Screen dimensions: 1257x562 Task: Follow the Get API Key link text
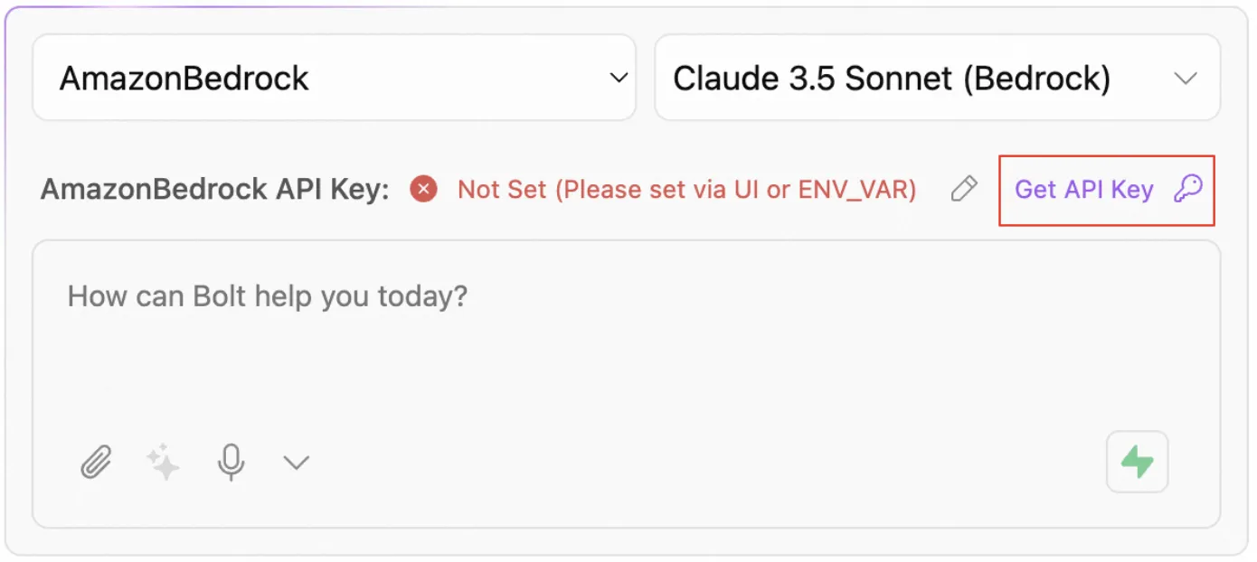pyautogui.click(x=1083, y=190)
